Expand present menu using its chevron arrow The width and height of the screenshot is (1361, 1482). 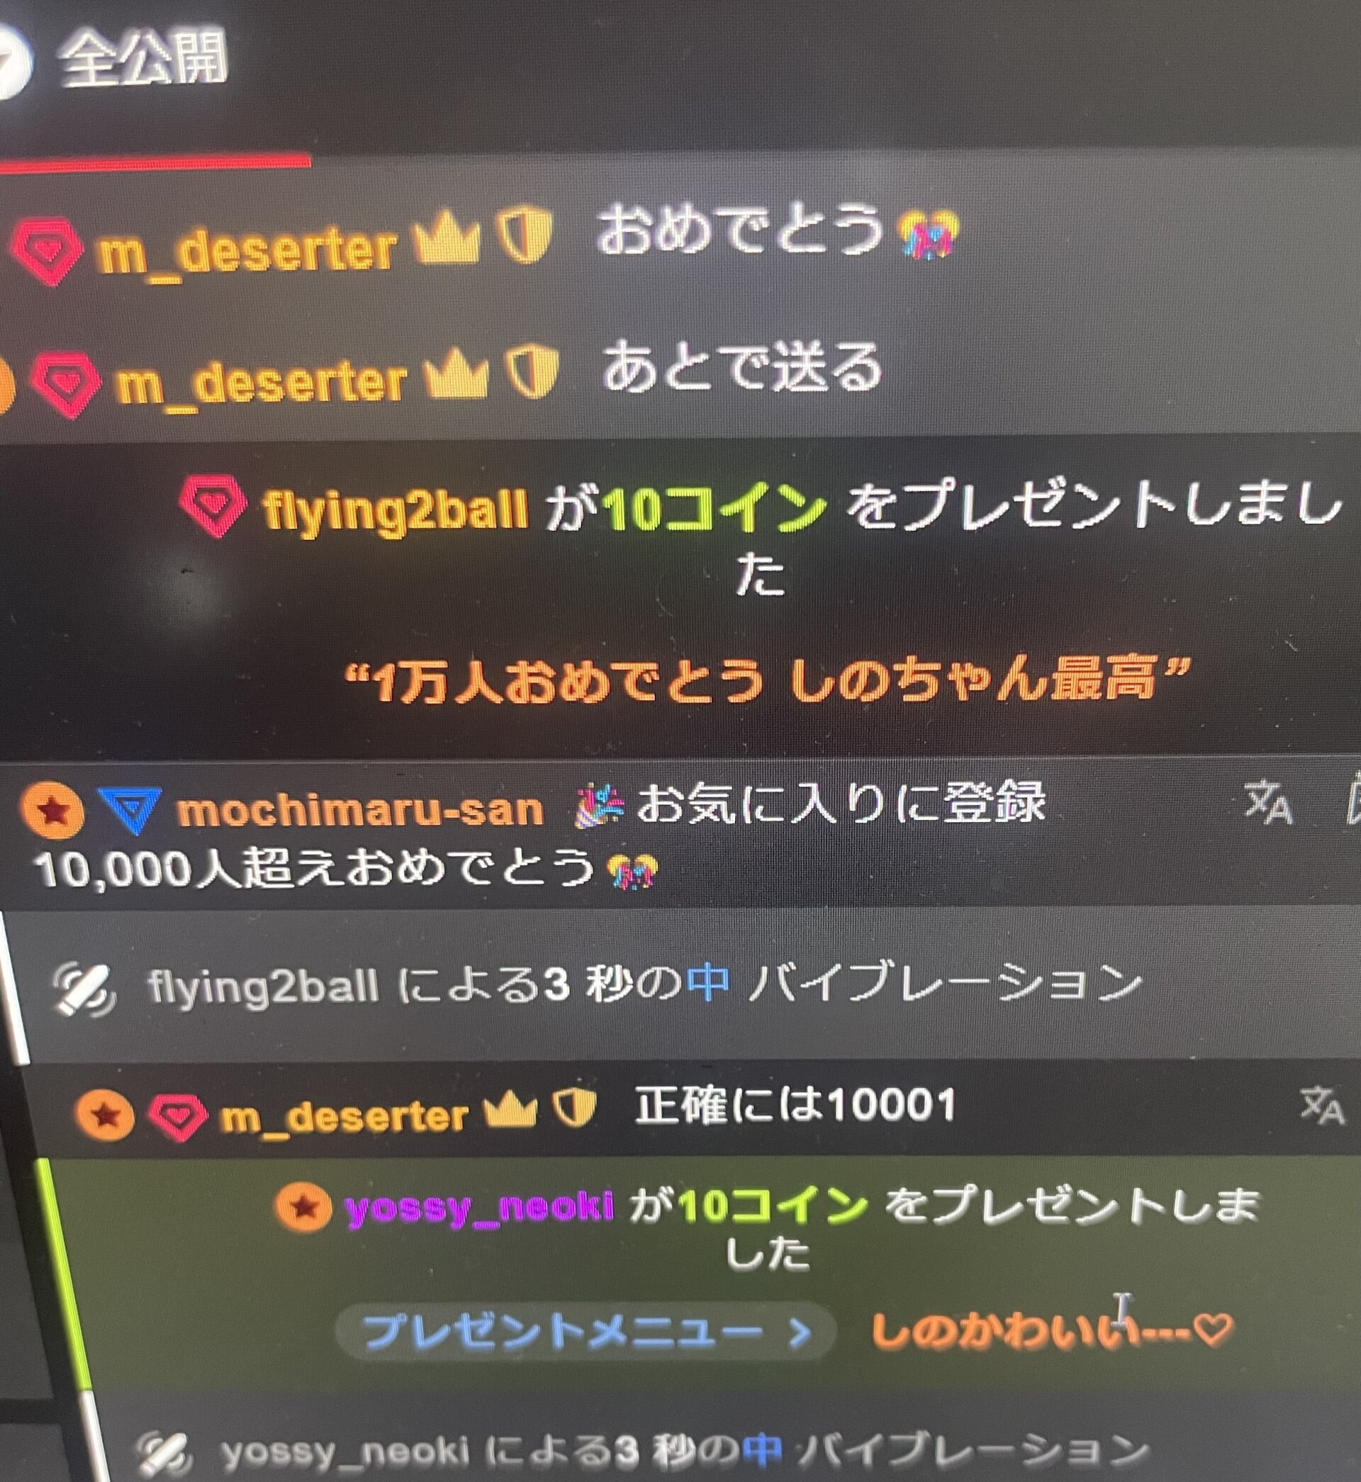click(798, 1332)
